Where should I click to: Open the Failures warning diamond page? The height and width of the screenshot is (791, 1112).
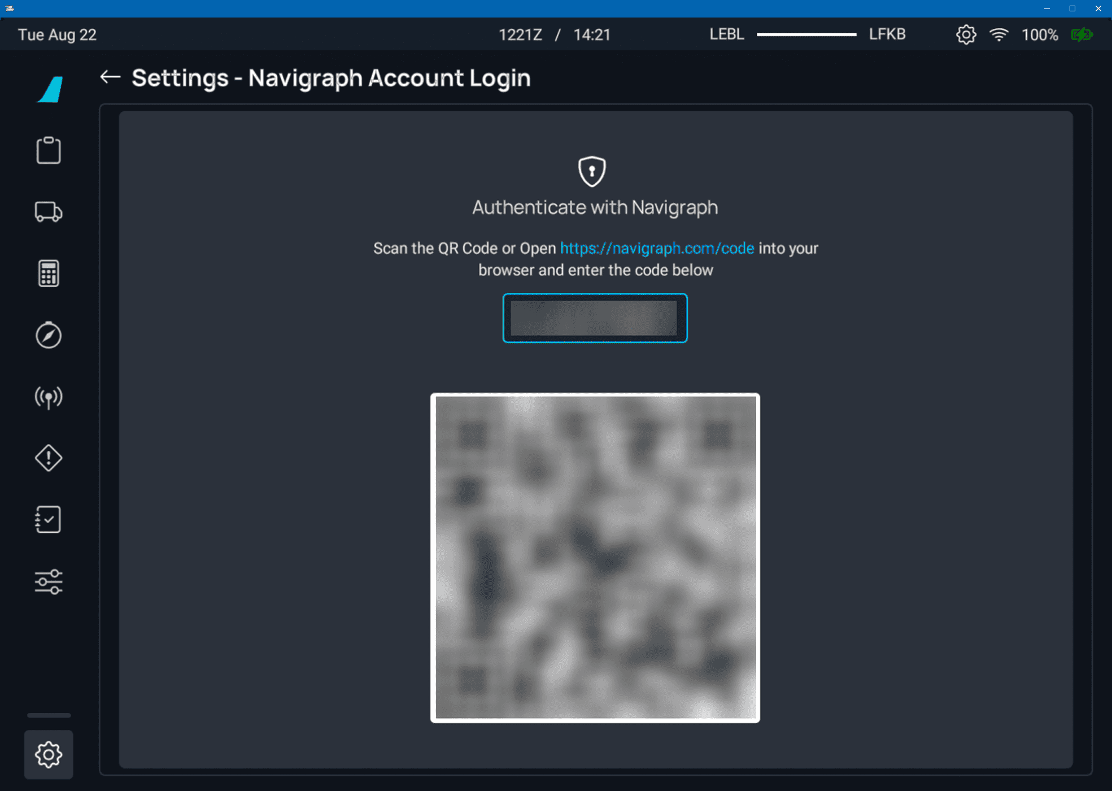point(49,458)
